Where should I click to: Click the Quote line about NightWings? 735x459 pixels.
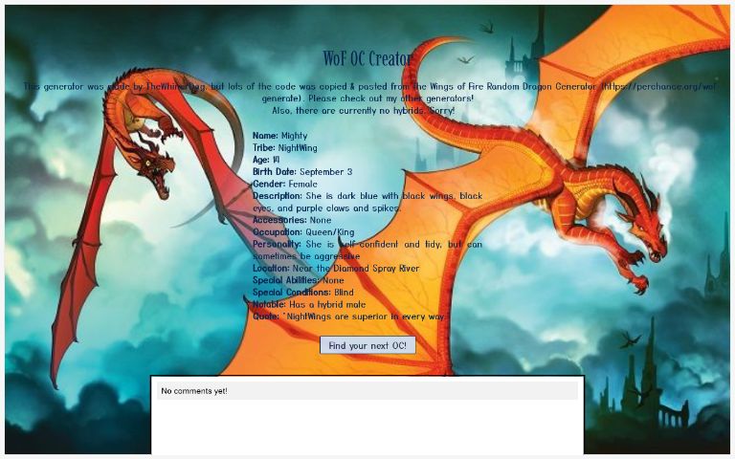coord(349,317)
